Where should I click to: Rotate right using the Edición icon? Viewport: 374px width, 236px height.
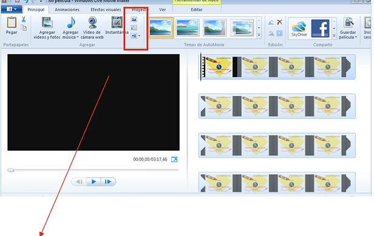coord(271,33)
